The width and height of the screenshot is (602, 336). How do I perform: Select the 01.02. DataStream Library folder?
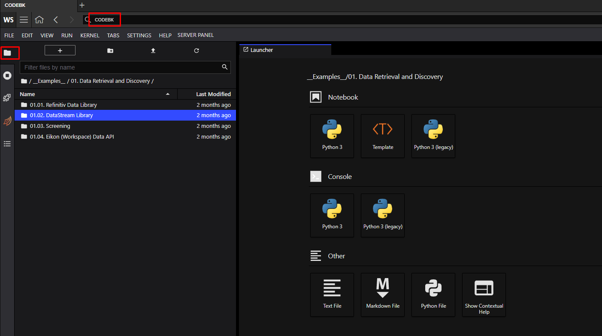(x=125, y=115)
